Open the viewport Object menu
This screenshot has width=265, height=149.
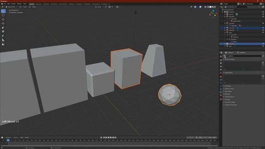click(34, 7)
